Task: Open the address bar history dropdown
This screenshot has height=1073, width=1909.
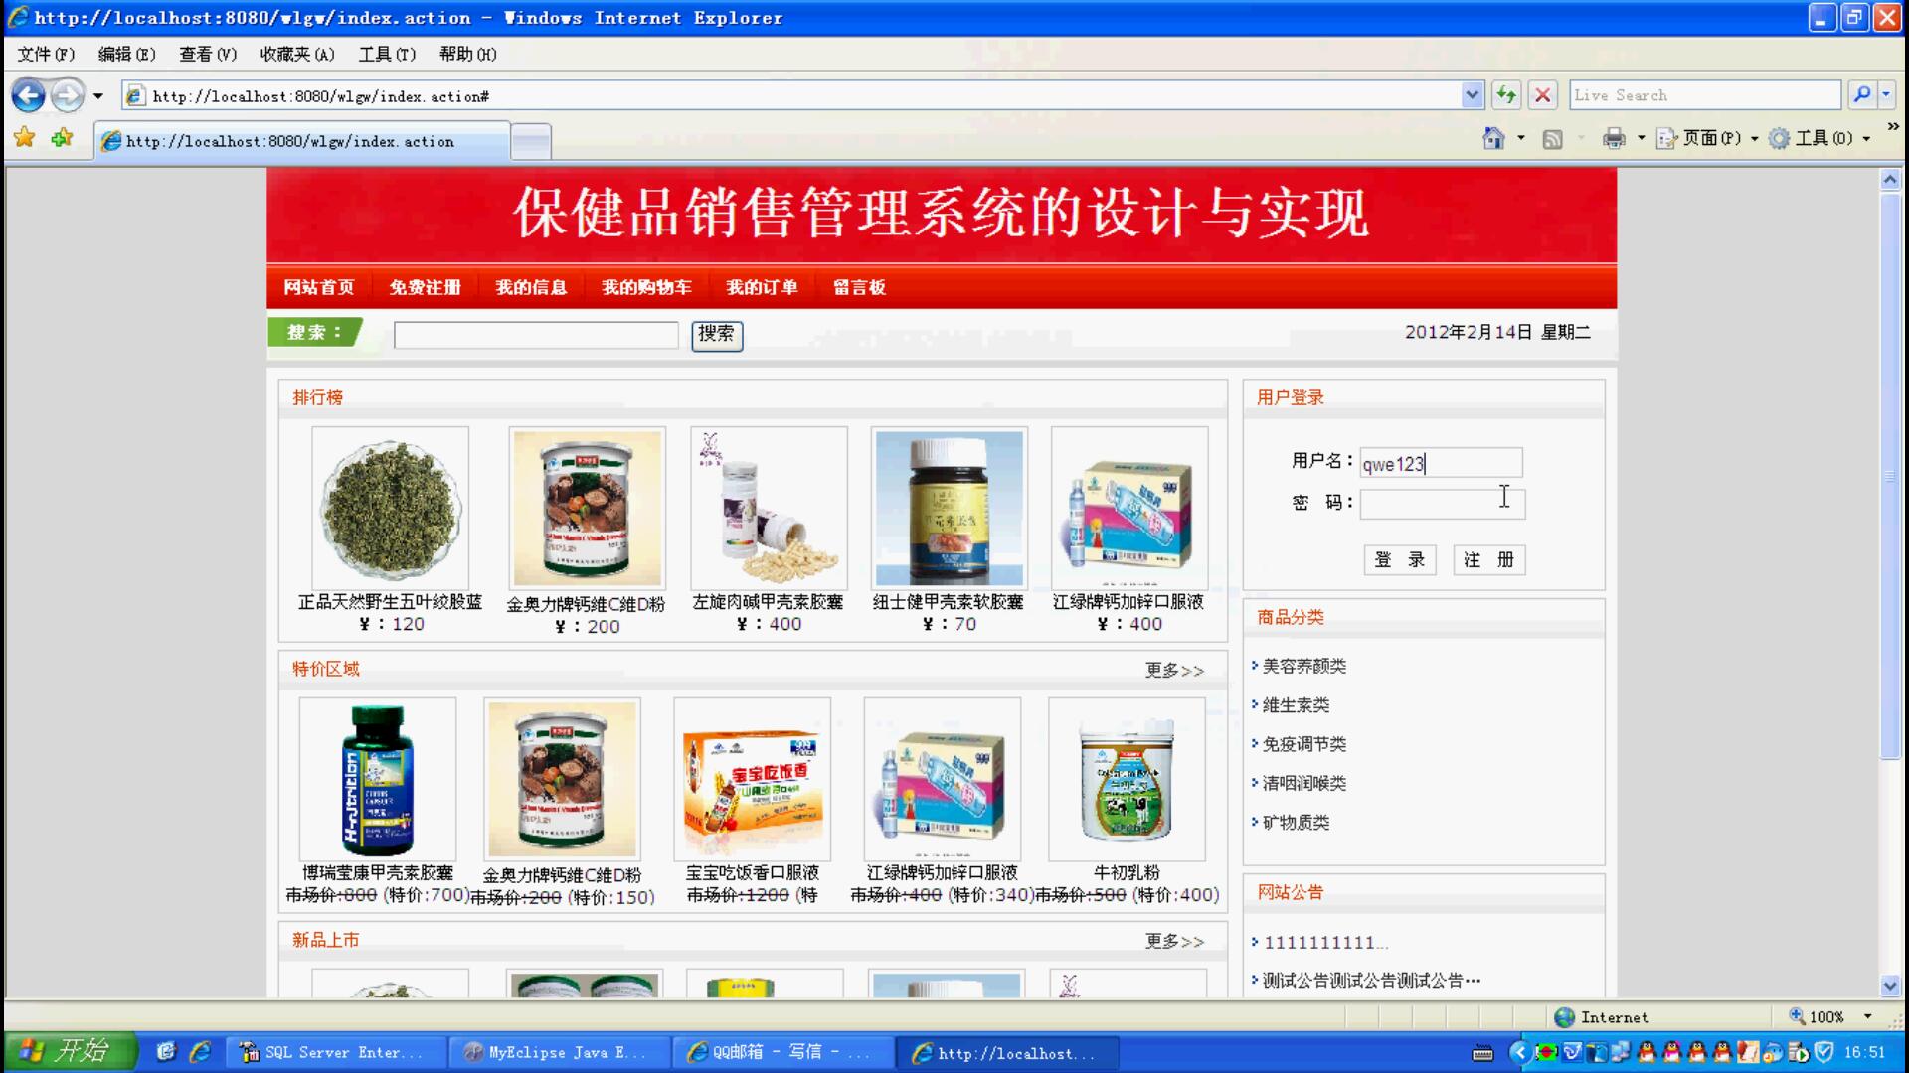Action: click(1473, 95)
